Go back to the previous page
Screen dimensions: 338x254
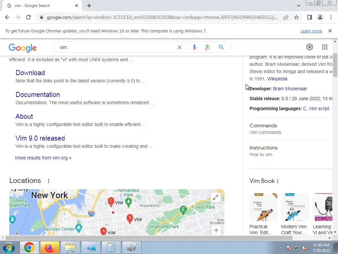click(7, 17)
